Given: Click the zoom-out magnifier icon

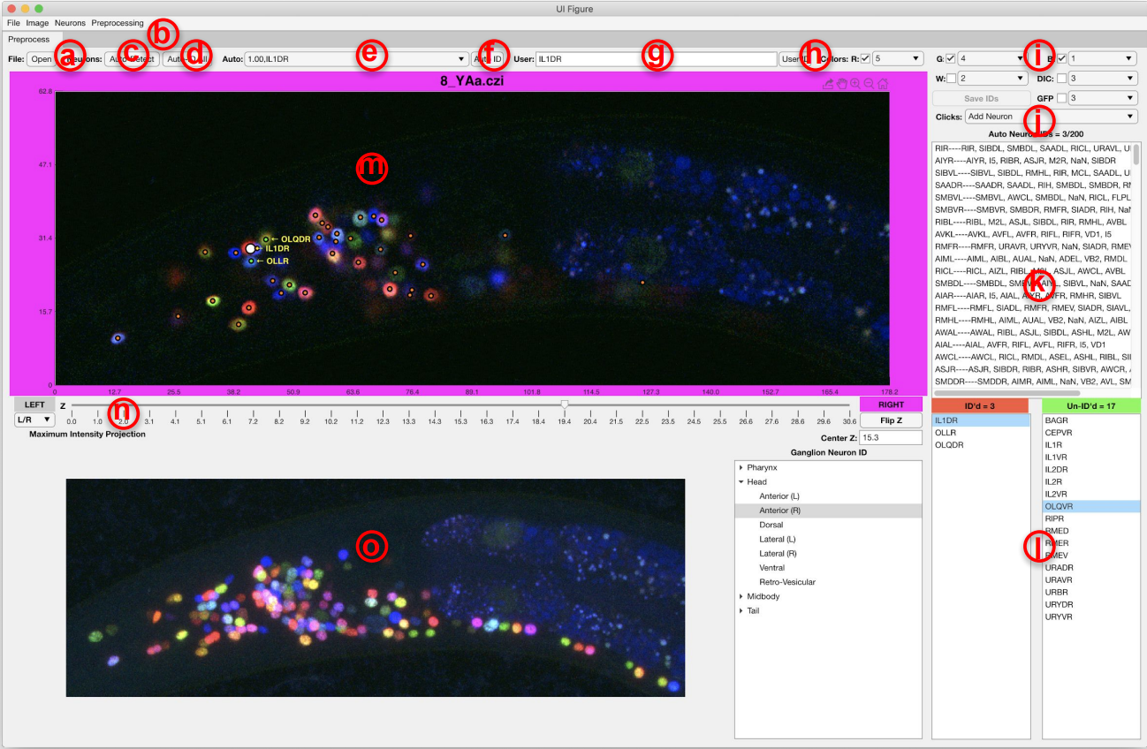Looking at the screenshot, I should click(869, 85).
